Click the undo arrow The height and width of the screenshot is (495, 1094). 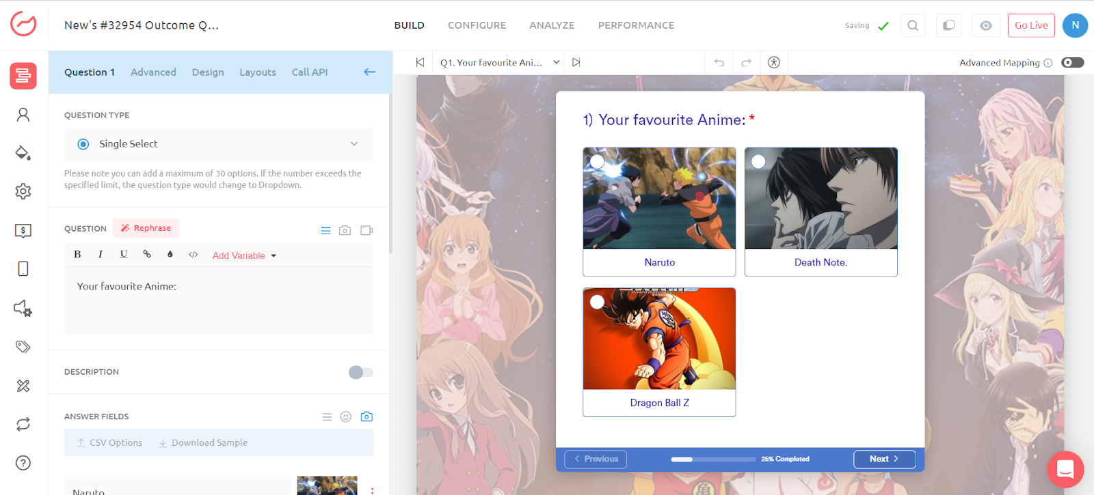click(719, 62)
